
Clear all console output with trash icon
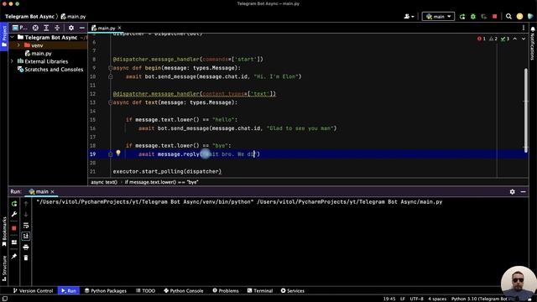click(26, 258)
